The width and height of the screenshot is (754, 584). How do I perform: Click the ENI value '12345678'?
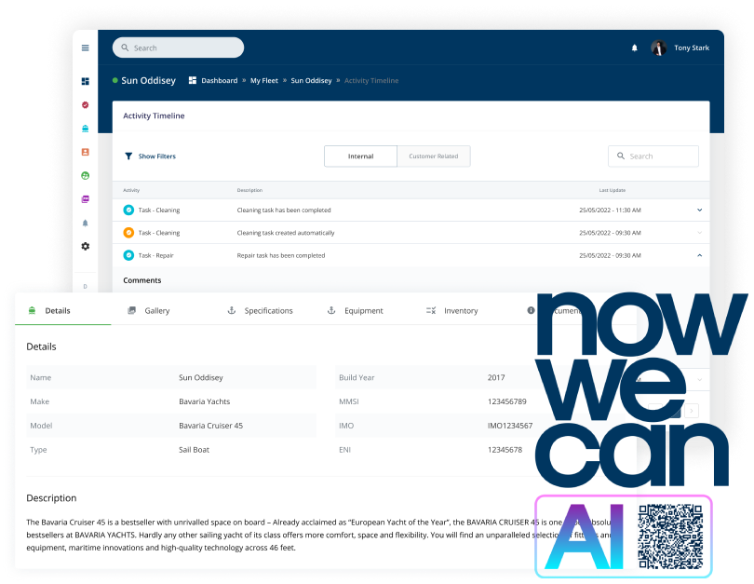pos(505,450)
